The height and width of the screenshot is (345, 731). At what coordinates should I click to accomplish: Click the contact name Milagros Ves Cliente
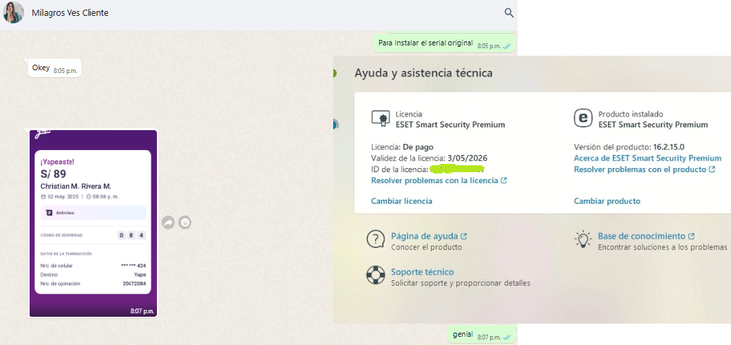[x=70, y=12]
